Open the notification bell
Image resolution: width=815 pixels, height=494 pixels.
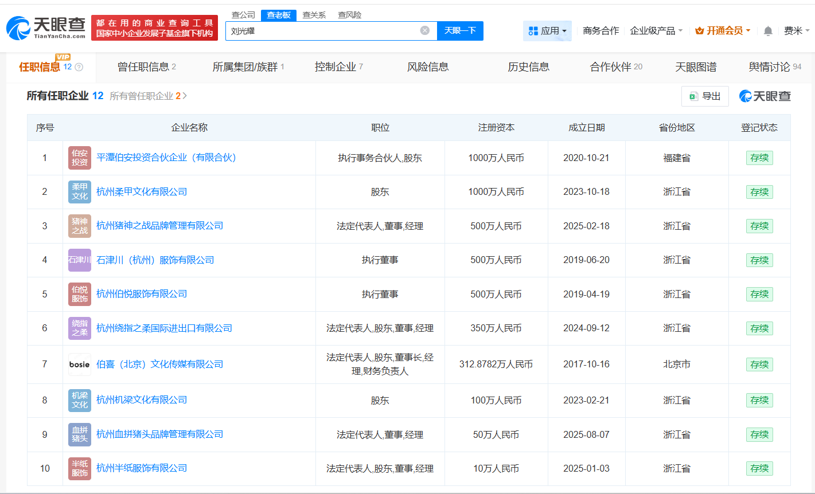[x=767, y=31]
